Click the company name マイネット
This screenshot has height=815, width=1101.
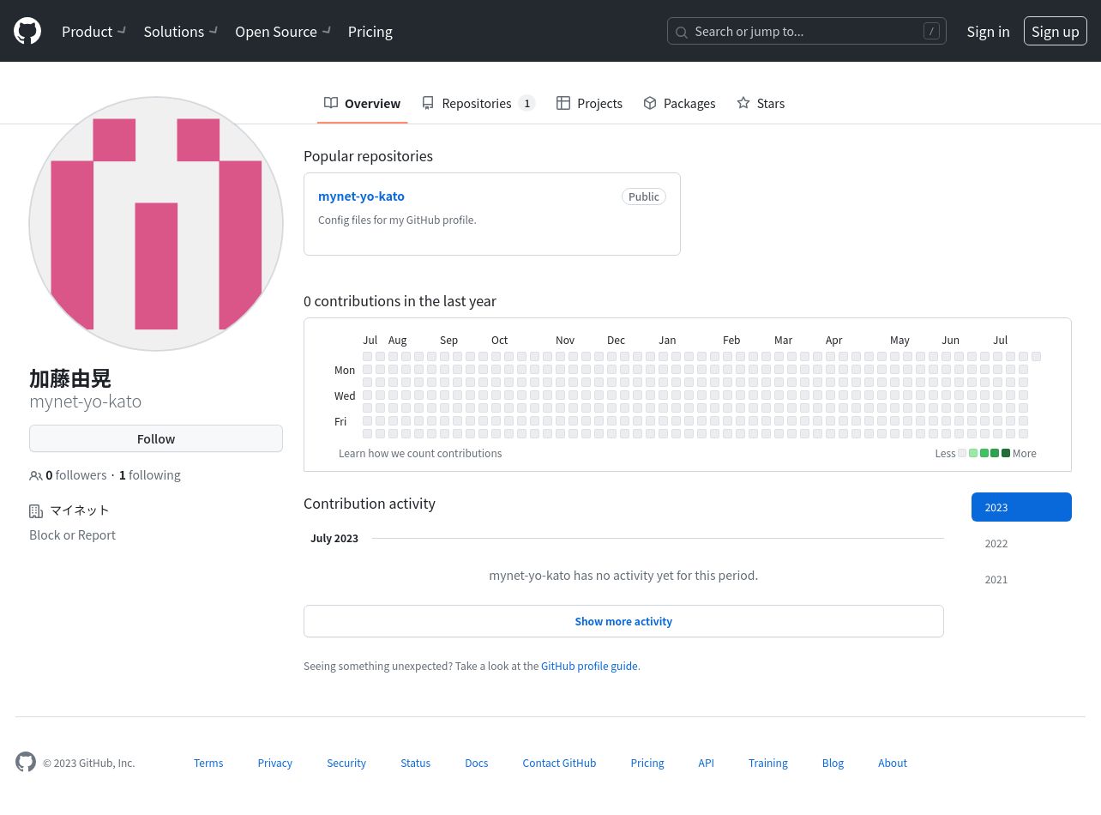pyautogui.click(x=80, y=510)
